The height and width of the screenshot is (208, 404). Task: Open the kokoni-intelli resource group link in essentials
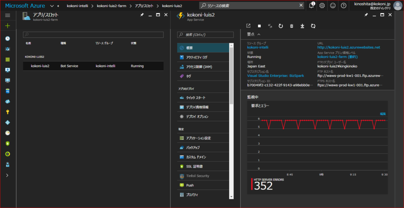(x=257, y=47)
